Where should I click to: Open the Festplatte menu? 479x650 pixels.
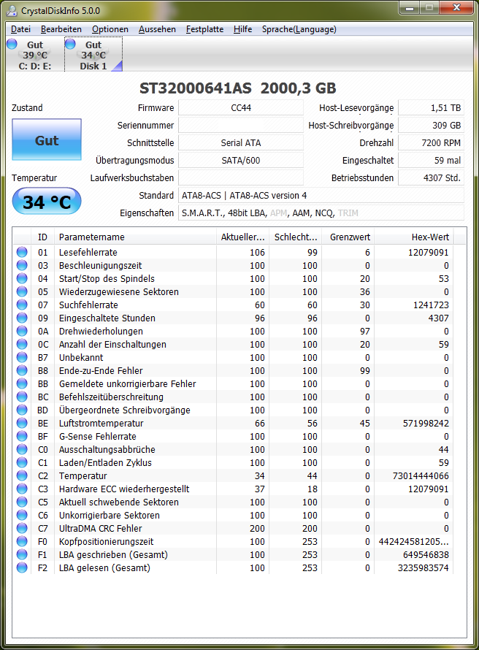204,29
